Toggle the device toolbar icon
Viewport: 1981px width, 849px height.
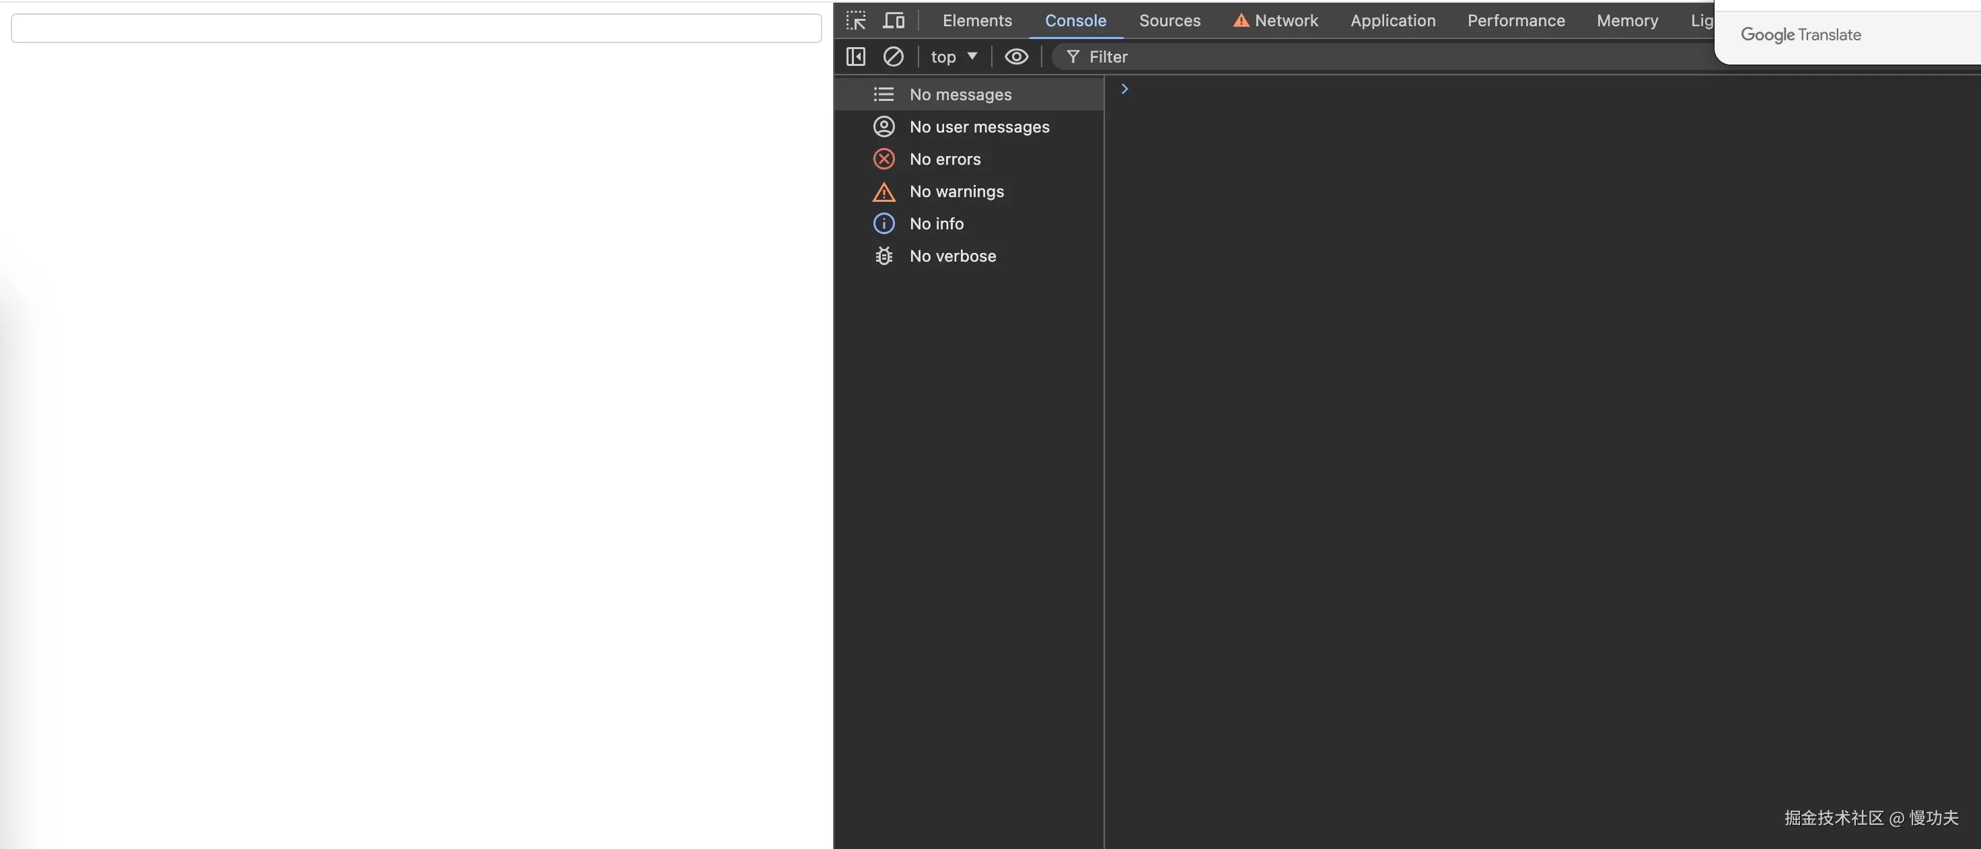point(893,20)
